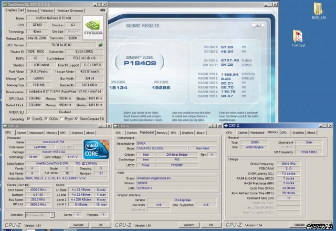Click the GPU score value 18134
This screenshot has width=336, height=231.
118,87
